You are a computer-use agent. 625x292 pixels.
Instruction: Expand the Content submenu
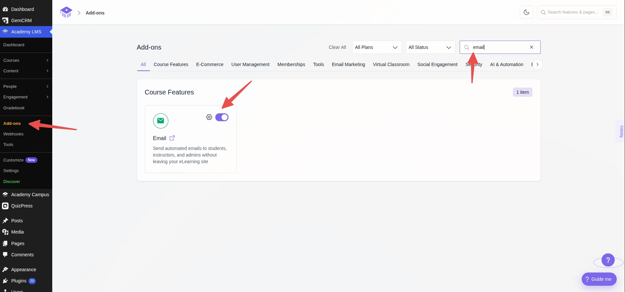click(26, 71)
